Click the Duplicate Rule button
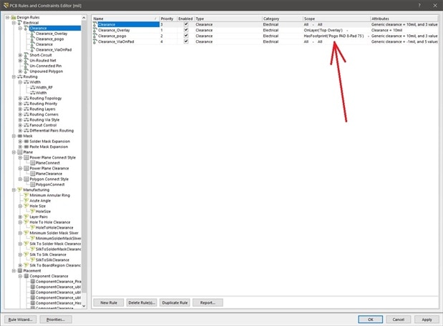 tap(175, 302)
